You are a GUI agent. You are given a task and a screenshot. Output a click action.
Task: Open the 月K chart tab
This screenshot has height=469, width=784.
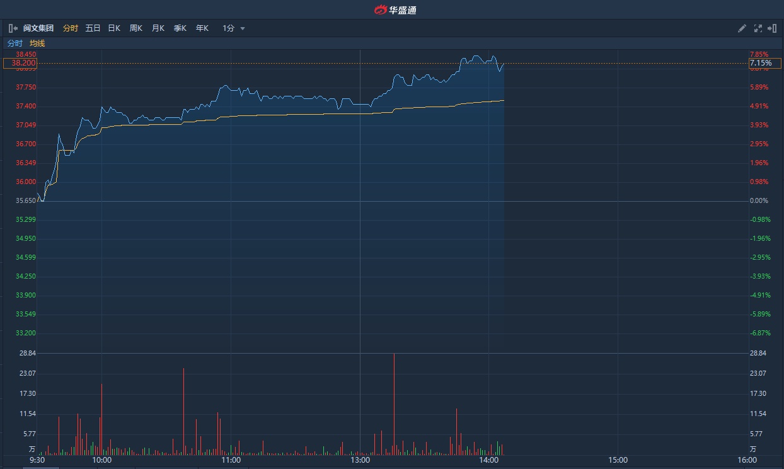click(158, 28)
